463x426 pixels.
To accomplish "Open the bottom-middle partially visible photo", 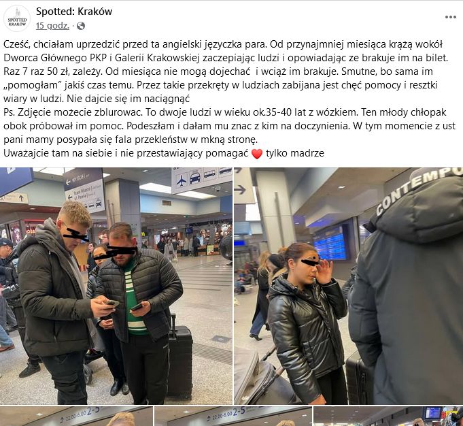I will pos(233,416).
